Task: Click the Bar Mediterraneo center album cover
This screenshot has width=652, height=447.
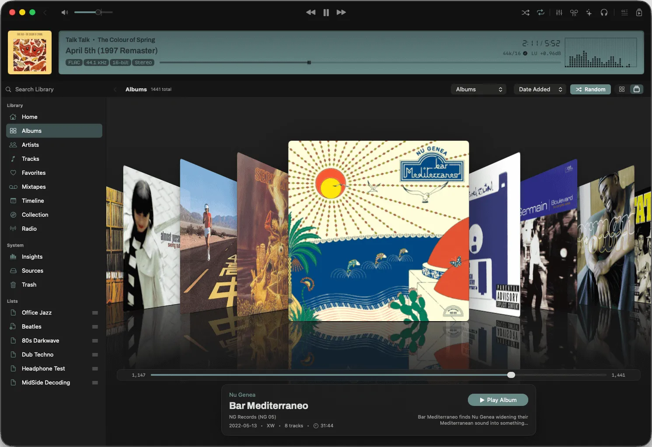Action: [379, 231]
